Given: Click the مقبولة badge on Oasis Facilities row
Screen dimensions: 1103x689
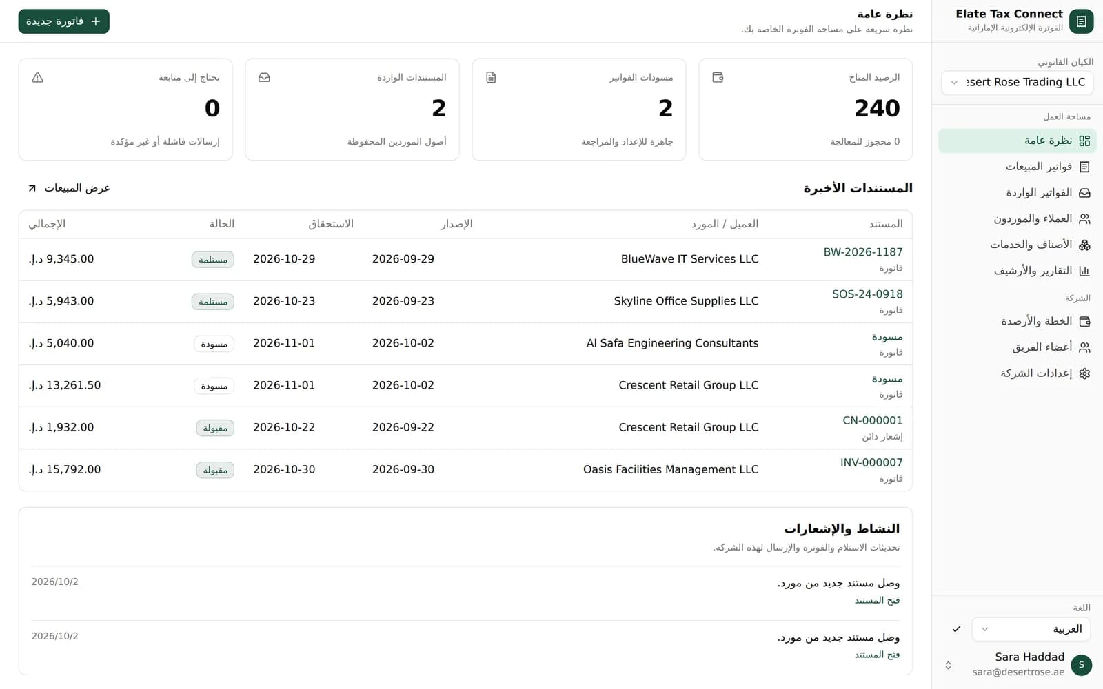Looking at the screenshot, I should point(215,470).
